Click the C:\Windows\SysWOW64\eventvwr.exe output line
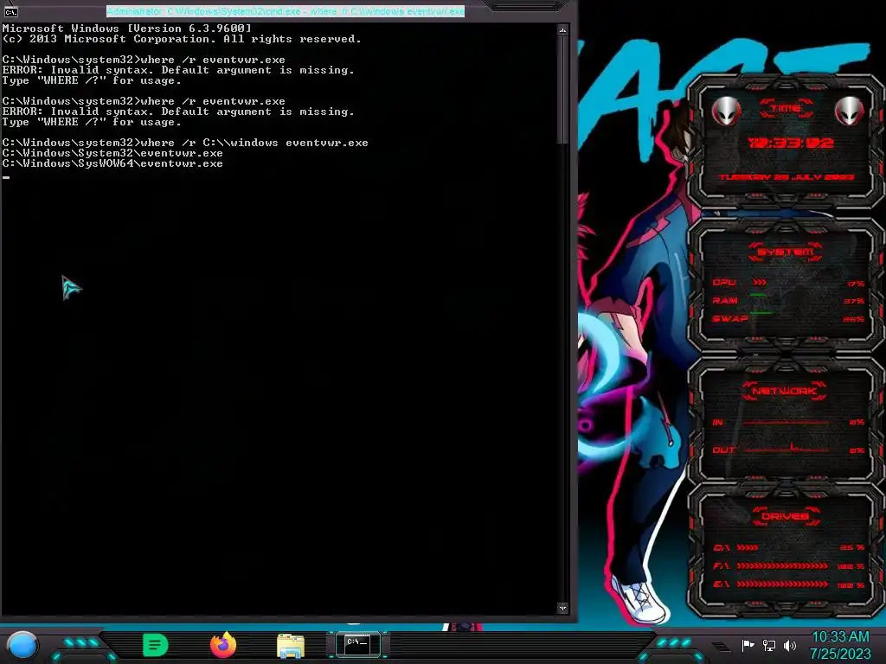This screenshot has width=886, height=664. (x=112, y=163)
